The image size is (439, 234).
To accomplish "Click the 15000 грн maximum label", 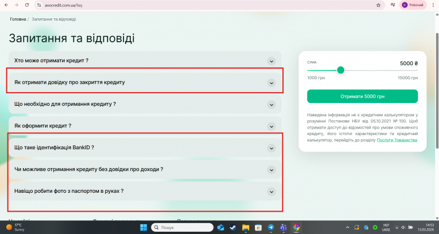I will coord(408,78).
